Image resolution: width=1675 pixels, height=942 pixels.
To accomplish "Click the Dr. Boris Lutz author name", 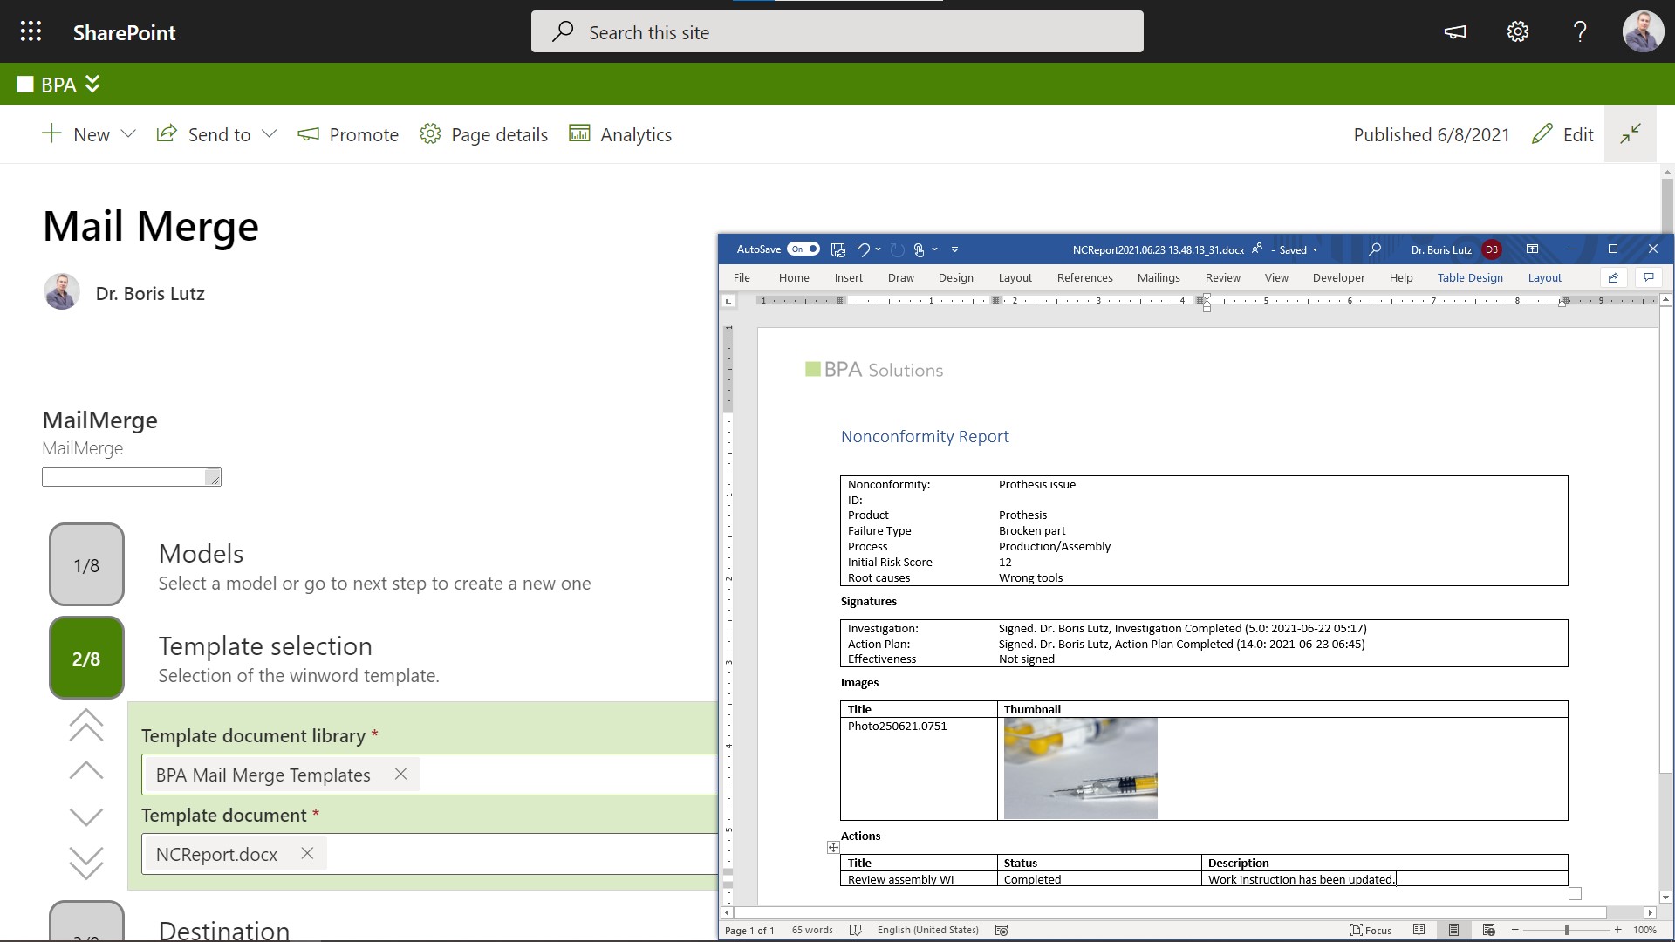I will click(x=150, y=293).
